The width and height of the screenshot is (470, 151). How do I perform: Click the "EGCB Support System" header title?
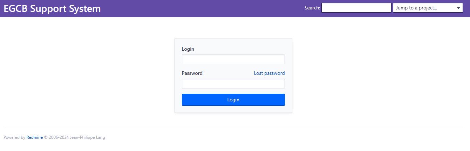click(52, 9)
